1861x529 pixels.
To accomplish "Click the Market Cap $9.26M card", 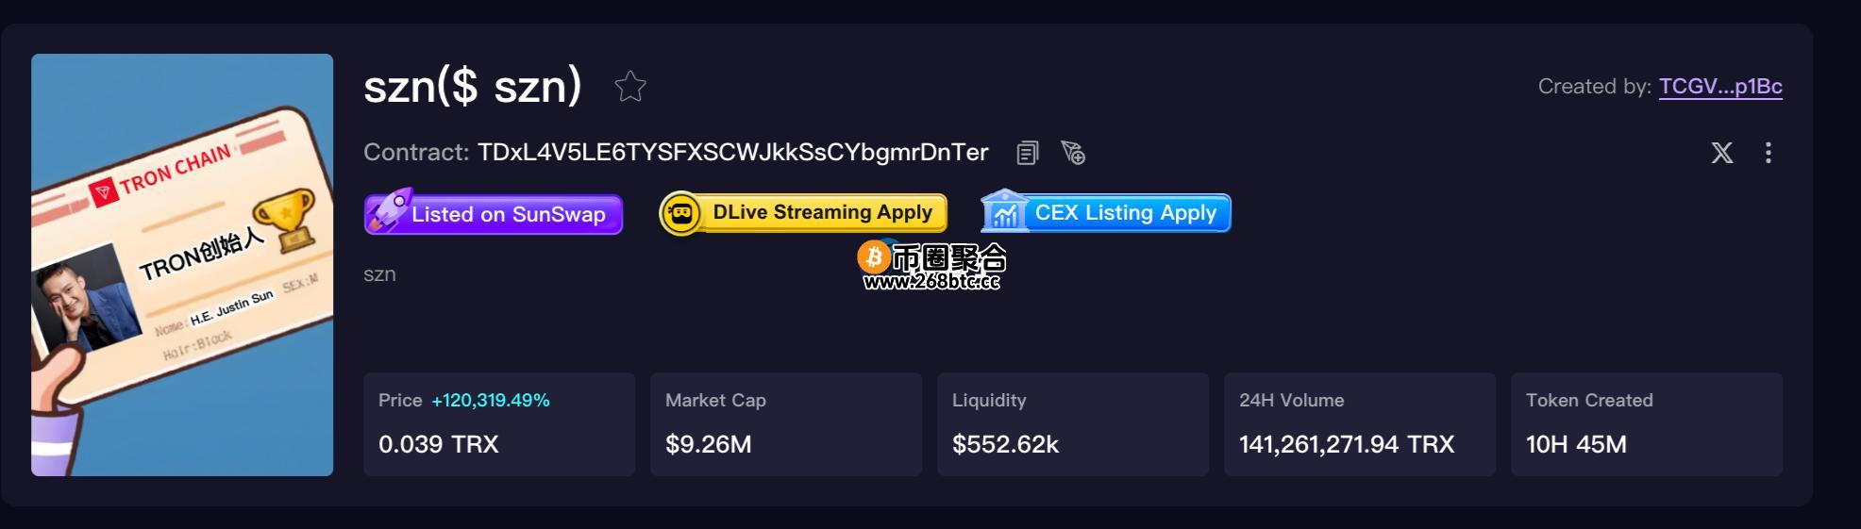I will coord(786,424).
